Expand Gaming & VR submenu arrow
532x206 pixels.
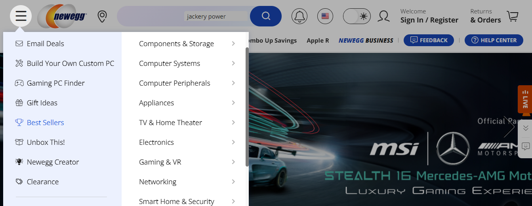[233, 162]
